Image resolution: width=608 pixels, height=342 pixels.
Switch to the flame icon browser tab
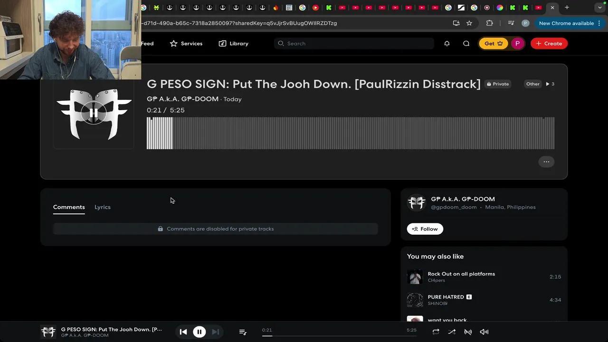(275, 8)
